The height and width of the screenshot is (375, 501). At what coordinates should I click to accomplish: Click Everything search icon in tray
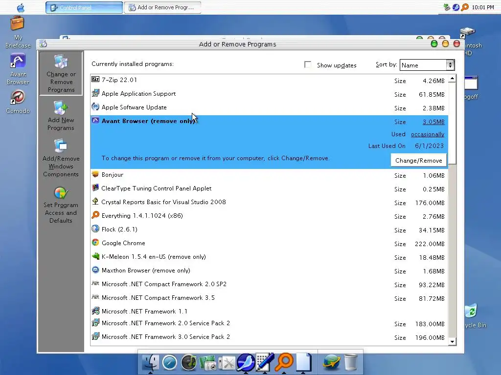(x=465, y=7)
